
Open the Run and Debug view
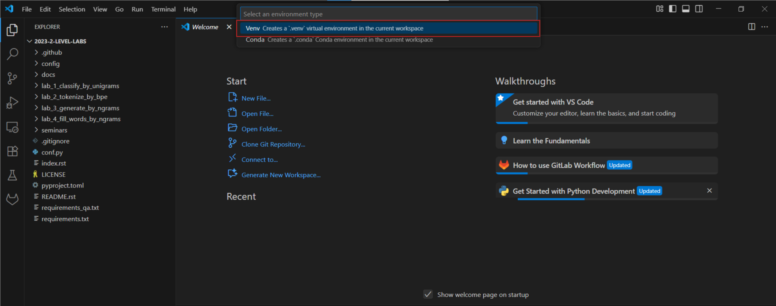coord(12,103)
